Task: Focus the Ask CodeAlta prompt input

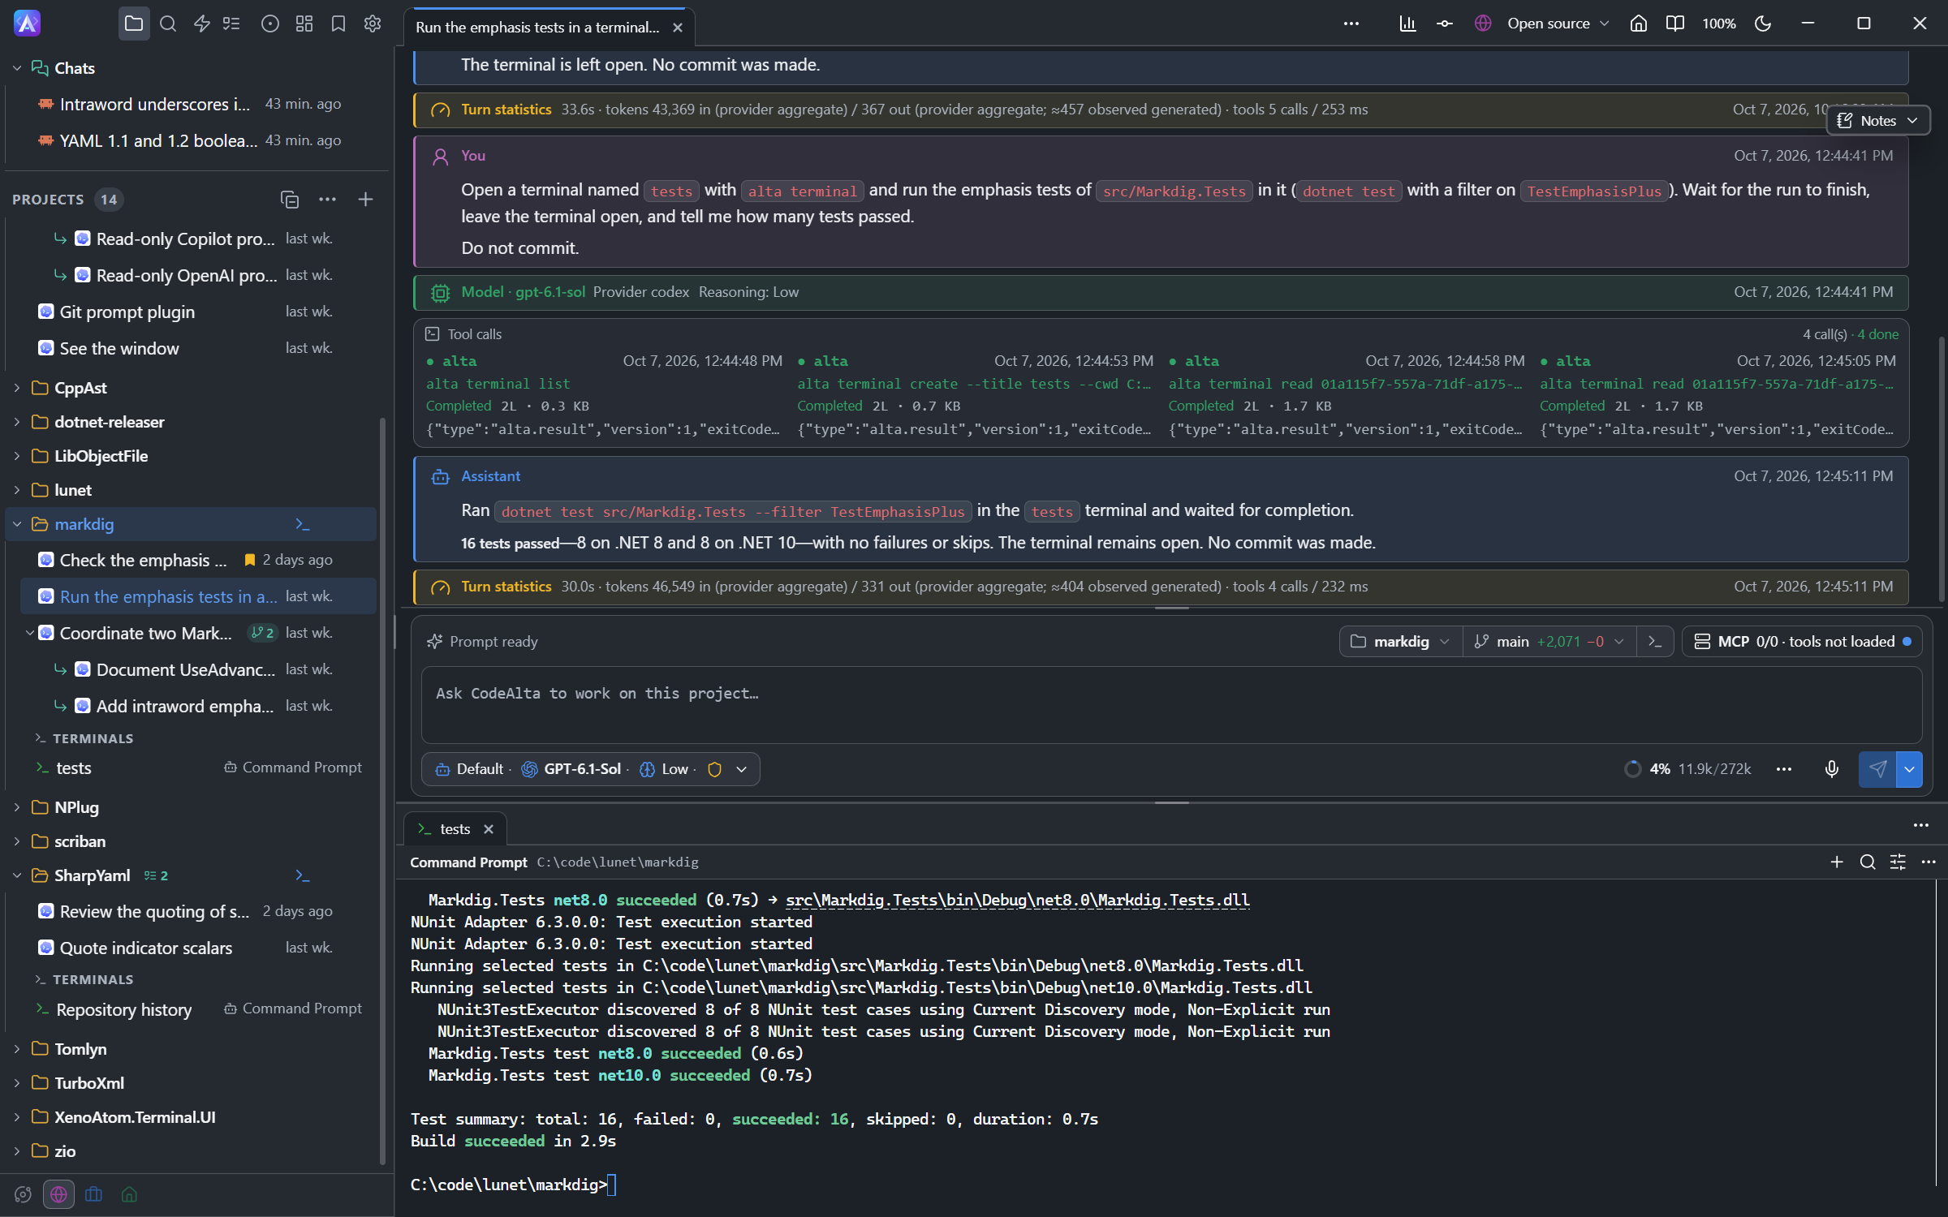Action: (1171, 705)
